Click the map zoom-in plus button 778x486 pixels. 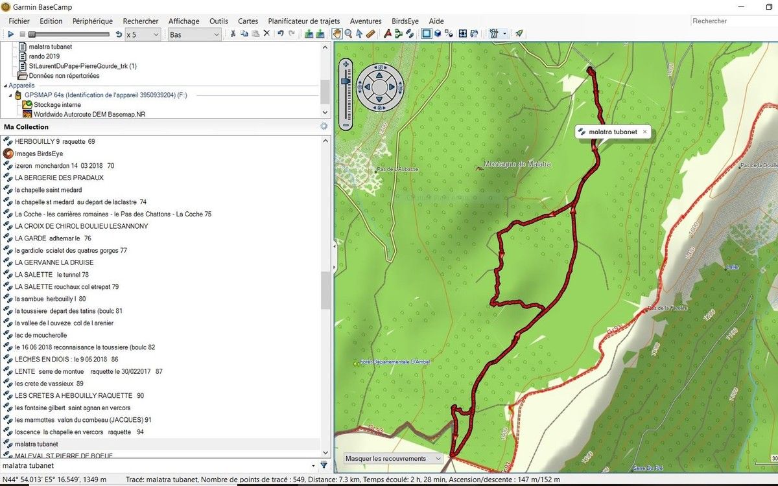tap(346, 64)
